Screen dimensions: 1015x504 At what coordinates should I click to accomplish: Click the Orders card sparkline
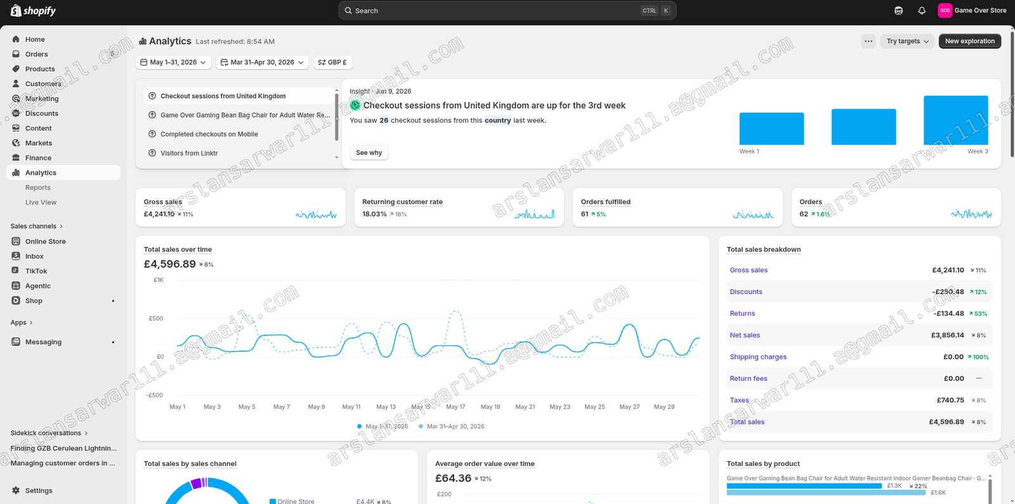click(972, 215)
